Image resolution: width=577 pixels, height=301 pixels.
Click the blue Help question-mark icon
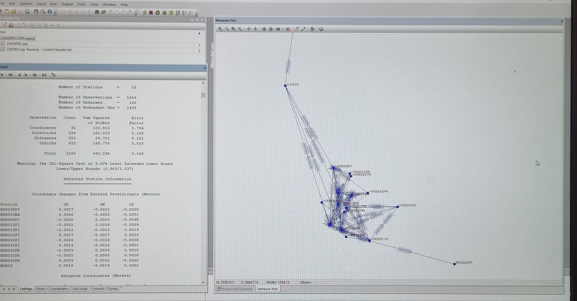click(x=50, y=12)
